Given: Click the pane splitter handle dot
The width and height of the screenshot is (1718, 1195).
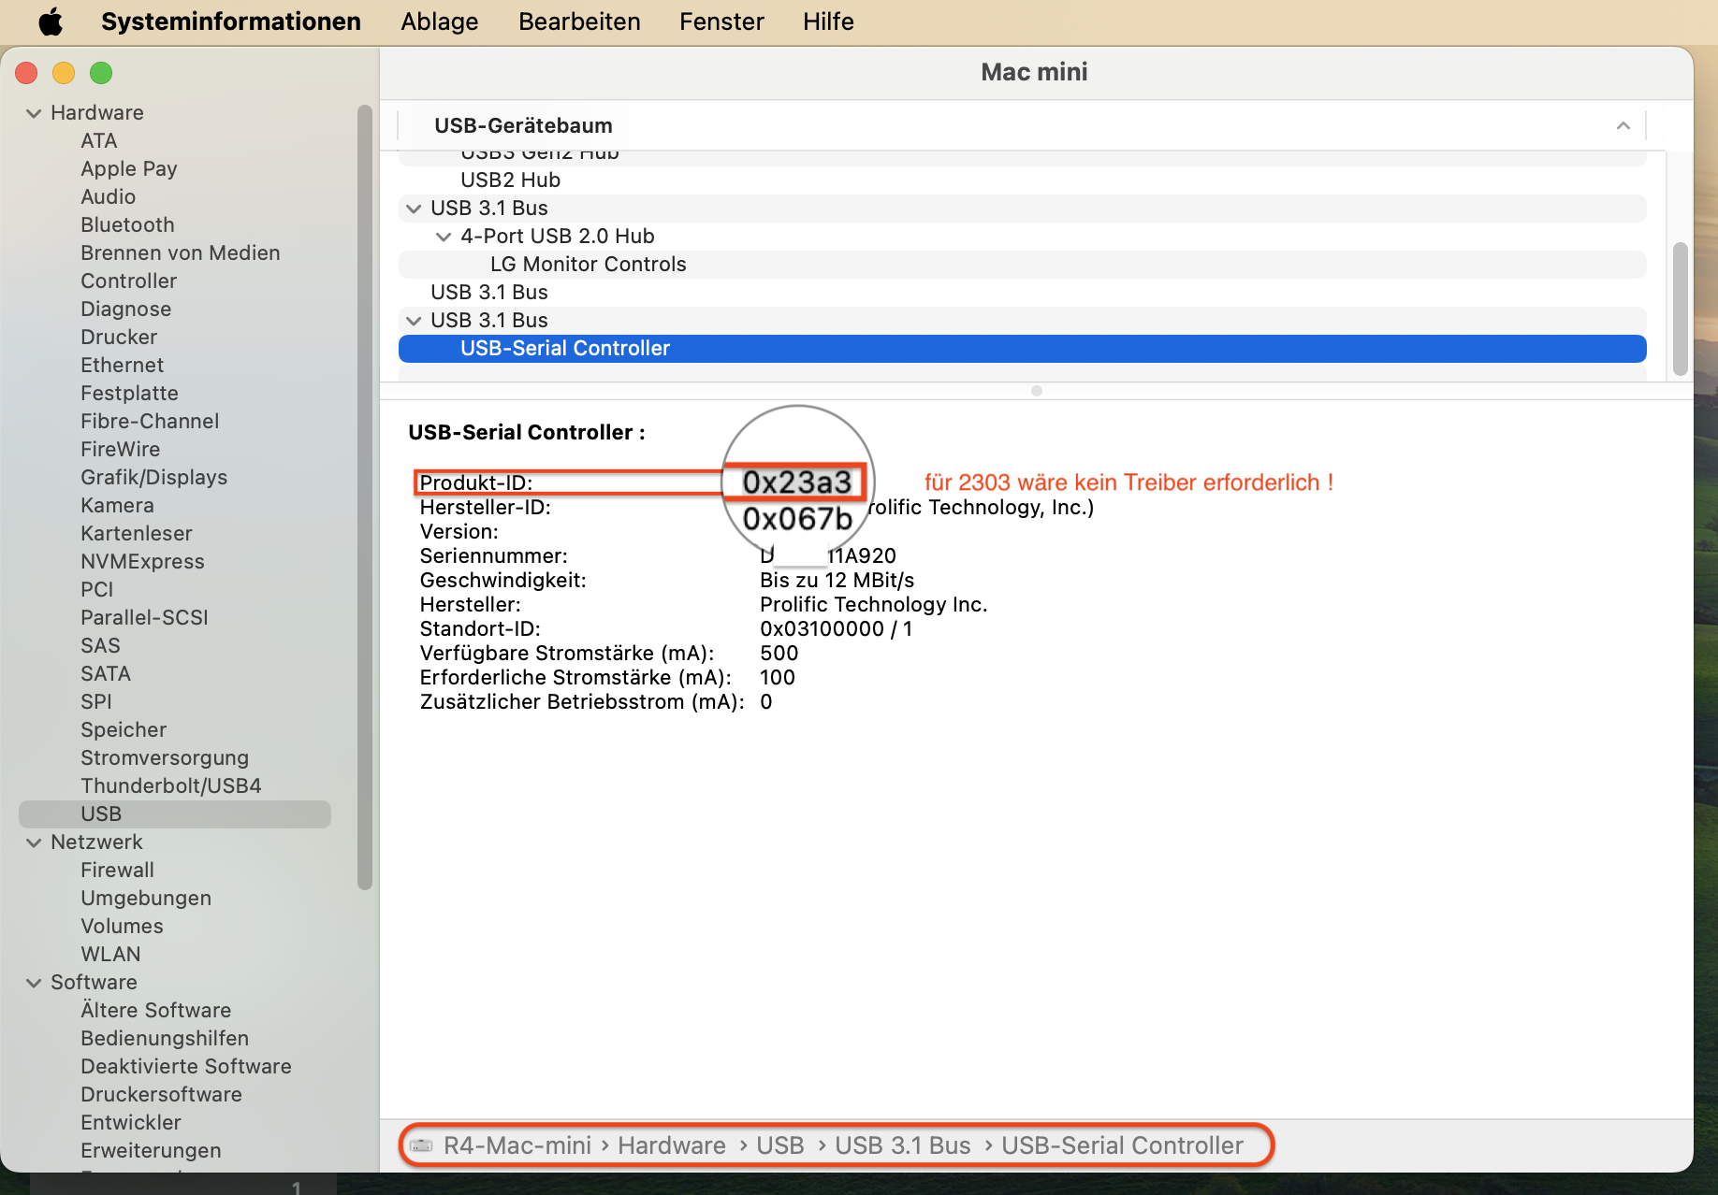Looking at the screenshot, I should [x=1037, y=391].
